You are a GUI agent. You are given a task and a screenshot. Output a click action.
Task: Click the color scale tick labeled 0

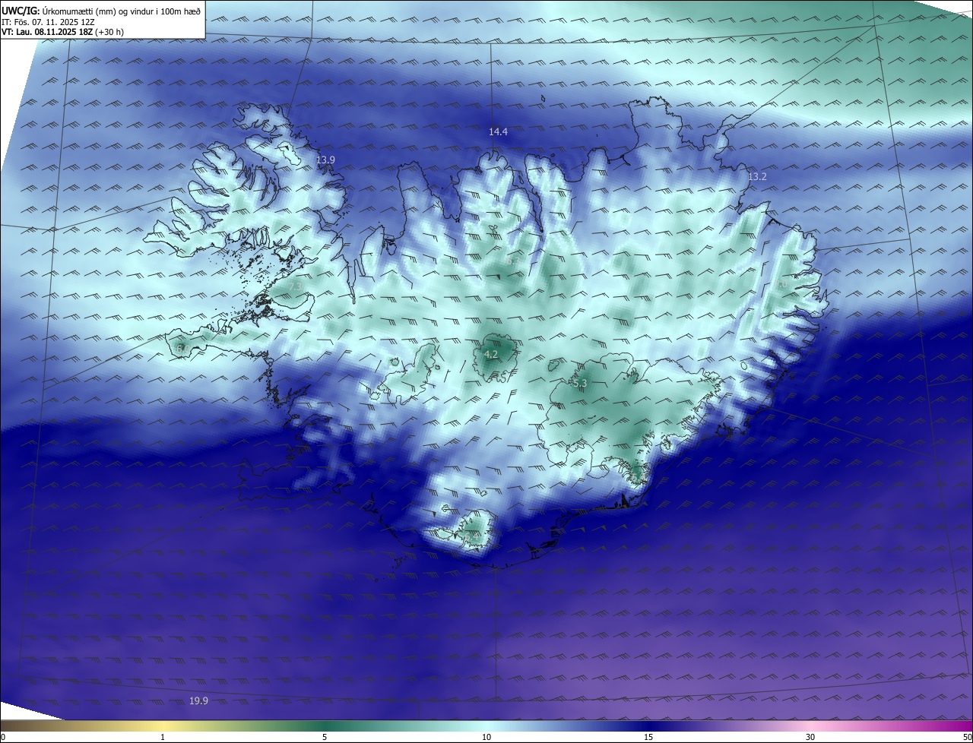2,737
